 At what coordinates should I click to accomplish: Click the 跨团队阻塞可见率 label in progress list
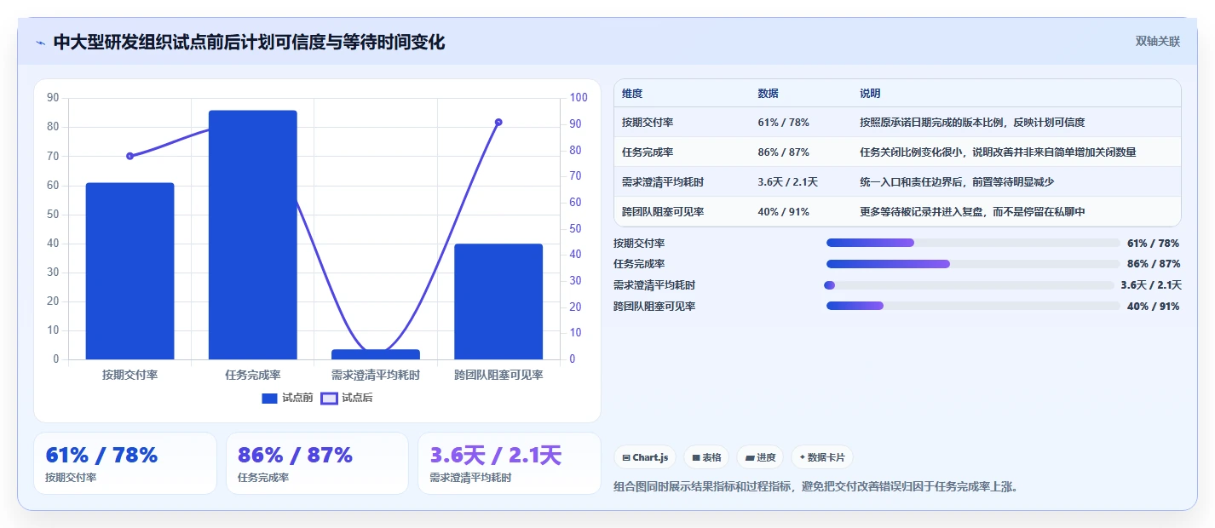[654, 306]
